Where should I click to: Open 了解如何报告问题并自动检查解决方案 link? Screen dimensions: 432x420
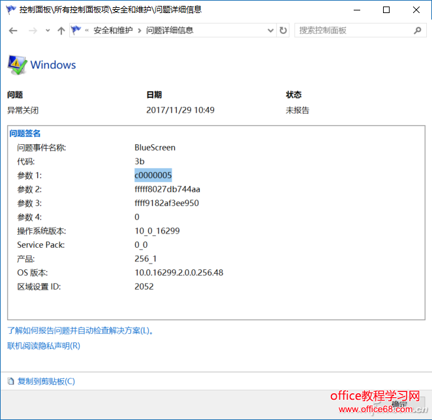(x=80, y=331)
